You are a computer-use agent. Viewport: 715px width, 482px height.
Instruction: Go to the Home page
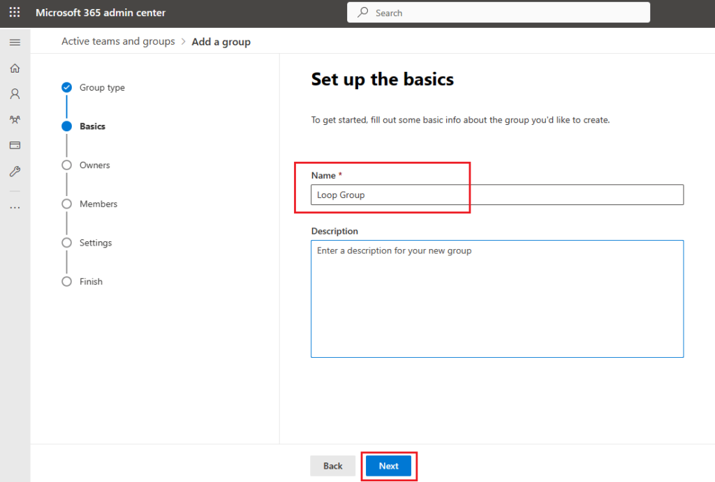tap(14, 68)
